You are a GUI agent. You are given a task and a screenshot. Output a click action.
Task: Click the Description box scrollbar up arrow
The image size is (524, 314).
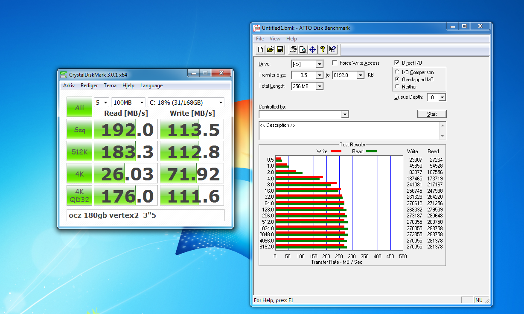click(x=443, y=125)
